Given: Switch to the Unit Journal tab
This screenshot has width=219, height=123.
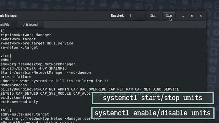Looking at the screenshot, I should 30,25.
